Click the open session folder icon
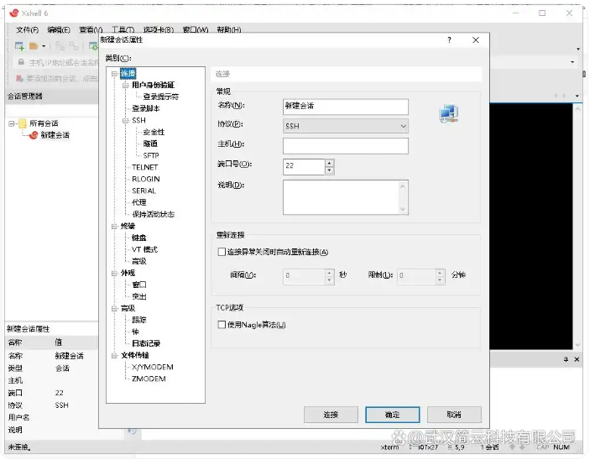The width and height of the screenshot is (595, 465). pos(34,45)
